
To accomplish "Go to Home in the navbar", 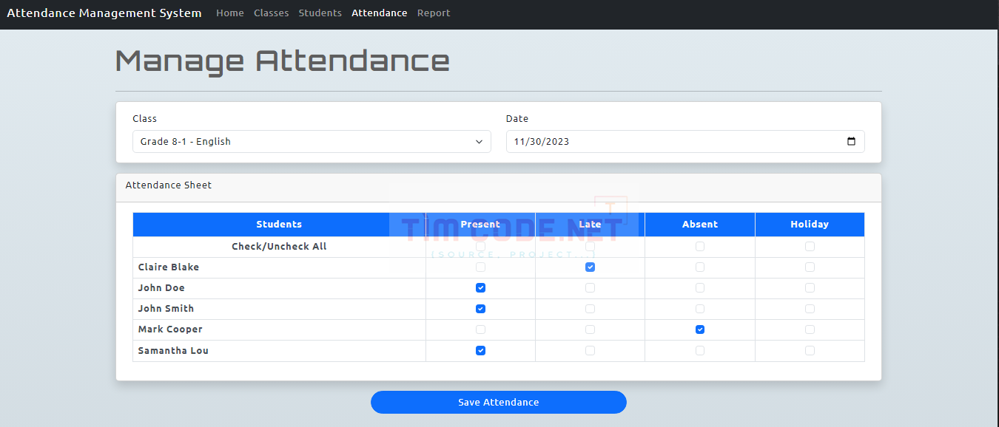I will (230, 13).
